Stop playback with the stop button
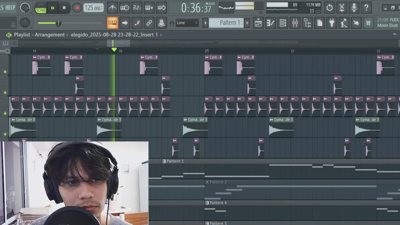400x225 pixels. tap(64, 8)
